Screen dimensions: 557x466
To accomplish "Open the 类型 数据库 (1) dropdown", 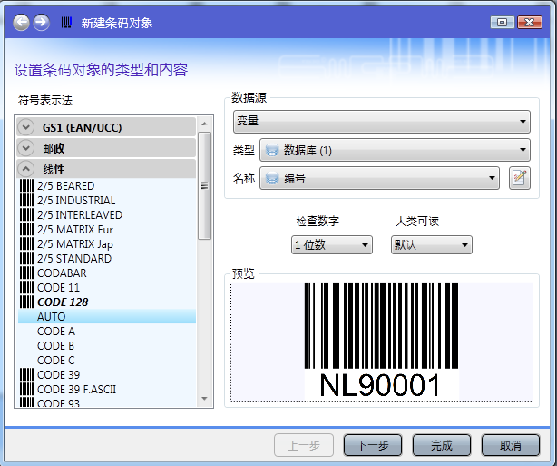I will coord(395,150).
